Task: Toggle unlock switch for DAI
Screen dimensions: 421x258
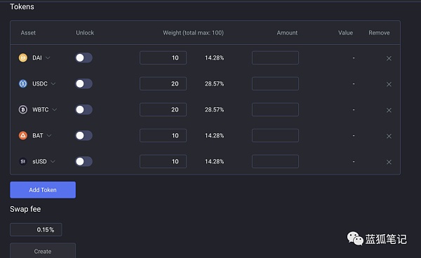Action: point(83,57)
